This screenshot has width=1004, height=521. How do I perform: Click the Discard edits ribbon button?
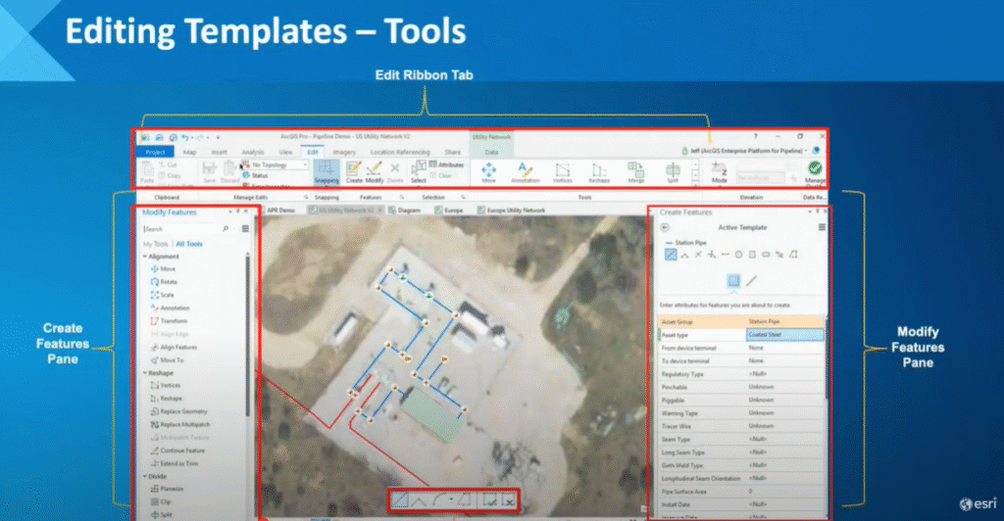229,172
